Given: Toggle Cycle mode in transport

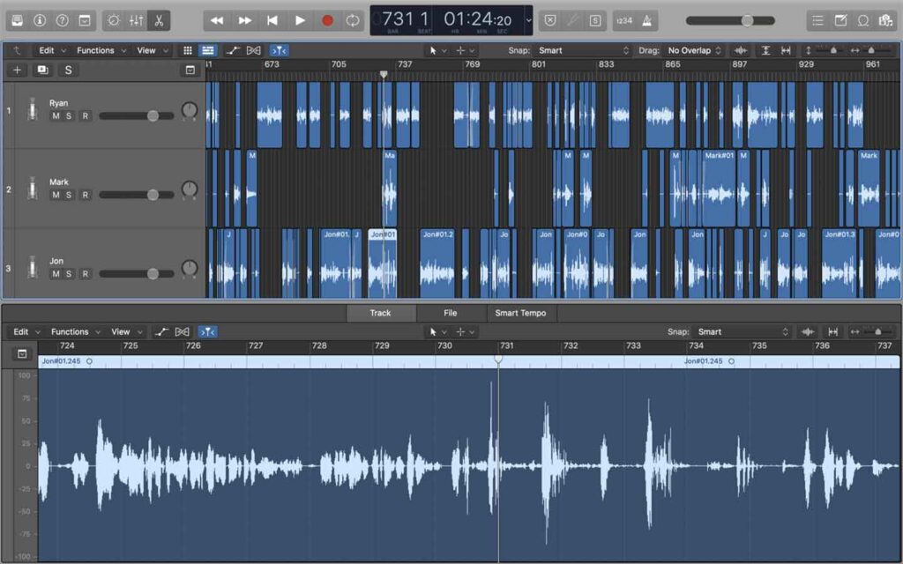Looking at the screenshot, I should [x=353, y=21].
